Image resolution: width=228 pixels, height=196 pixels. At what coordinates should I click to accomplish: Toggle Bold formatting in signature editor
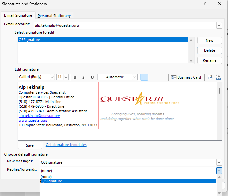(75, 77)
